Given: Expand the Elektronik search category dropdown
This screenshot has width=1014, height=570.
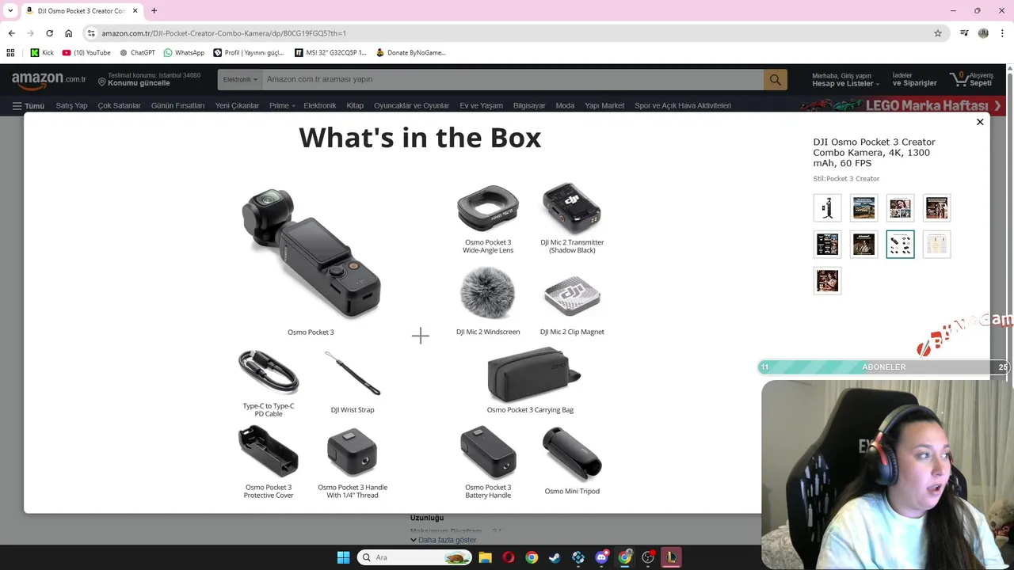Looking at the screenshot, I should [x=240, y=79].
